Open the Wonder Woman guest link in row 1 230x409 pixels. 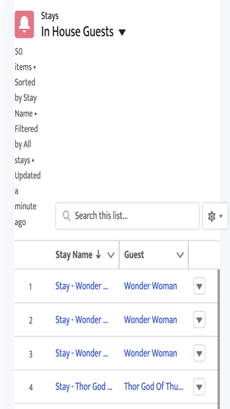pos(151,286)
